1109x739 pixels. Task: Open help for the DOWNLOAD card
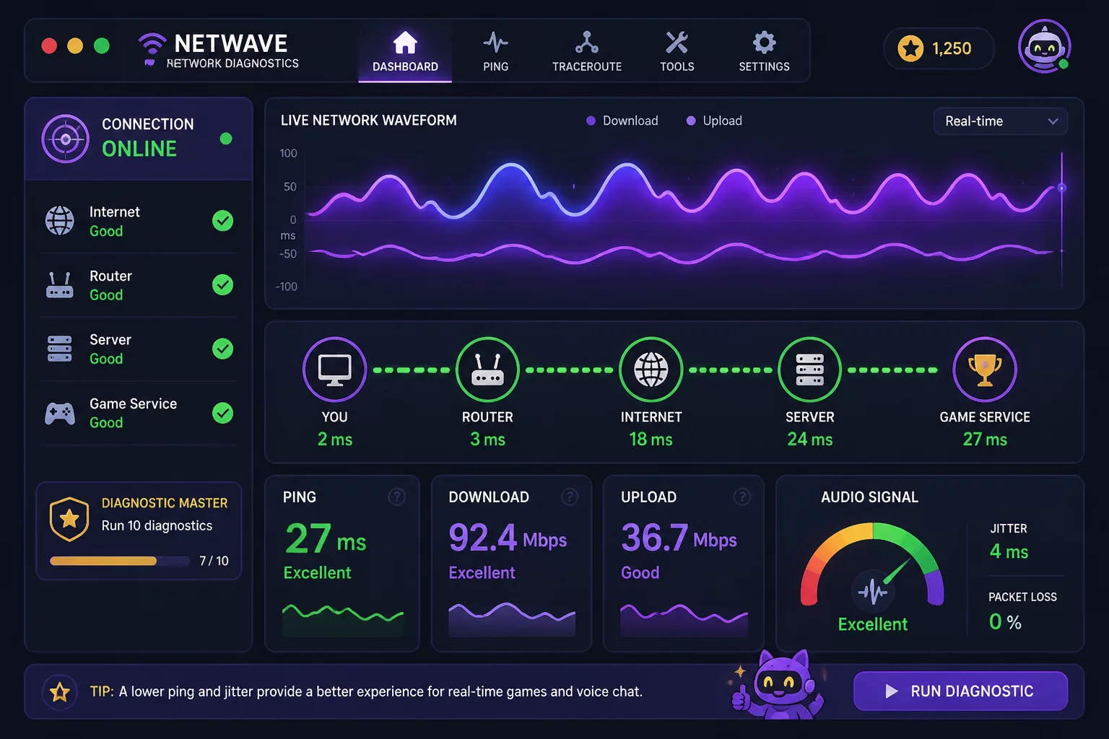pos(570,497)
